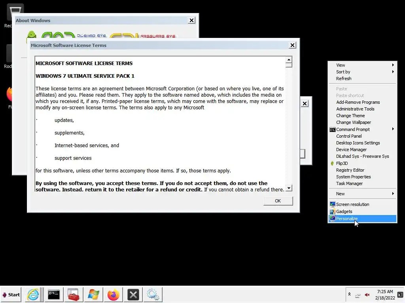
Task: Select Refresh in the context menu
Action: (x=363, y=79)
